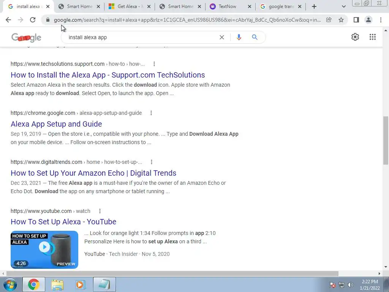The height and width of the screenshot is (292, 389).
Task: Expand the tab search dropdown arrow
Action: click(x=343, y=6)
